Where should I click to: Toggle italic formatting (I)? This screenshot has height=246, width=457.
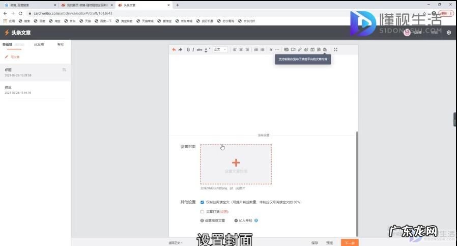point(193,49)
